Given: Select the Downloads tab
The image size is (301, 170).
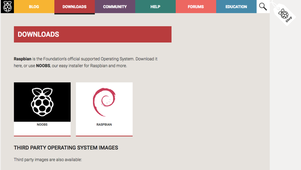Looking at the screenshot, I should (74, 7).
